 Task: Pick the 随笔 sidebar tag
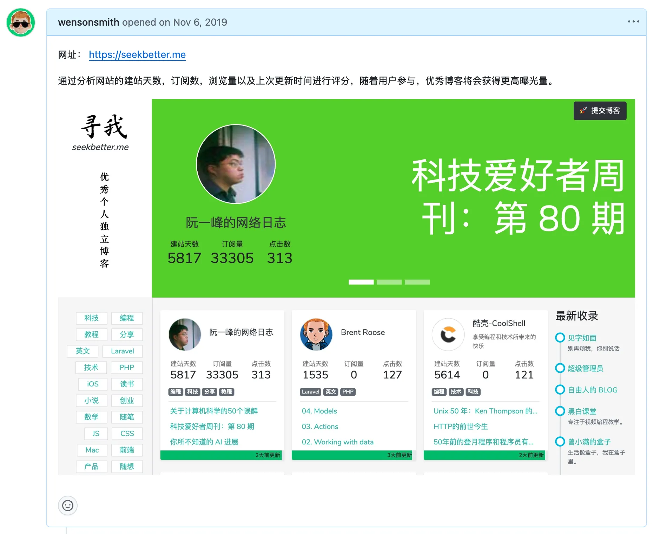[x=127, y=417]
